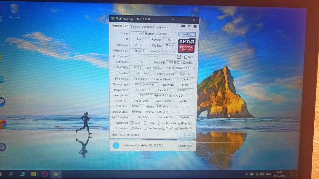The width and height of the screenshot is (319, 179).
Task: Toggle the OpenCL checkbox
Action: click(131, 123)
